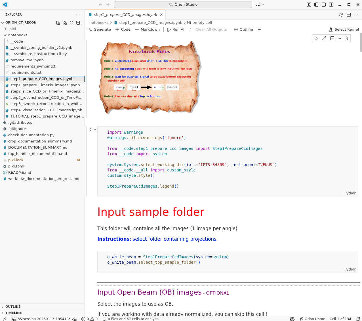Expand the OUTLINE section
Image resolution: width=362 pixels, height=321 pixels.
[13, 307]
